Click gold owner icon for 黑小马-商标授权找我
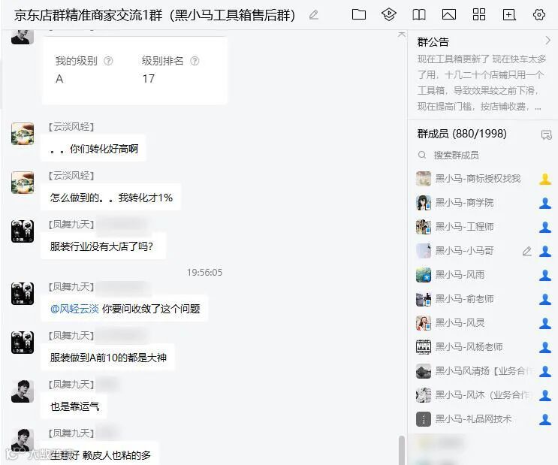The image size is (558, 465). (545, 179)
